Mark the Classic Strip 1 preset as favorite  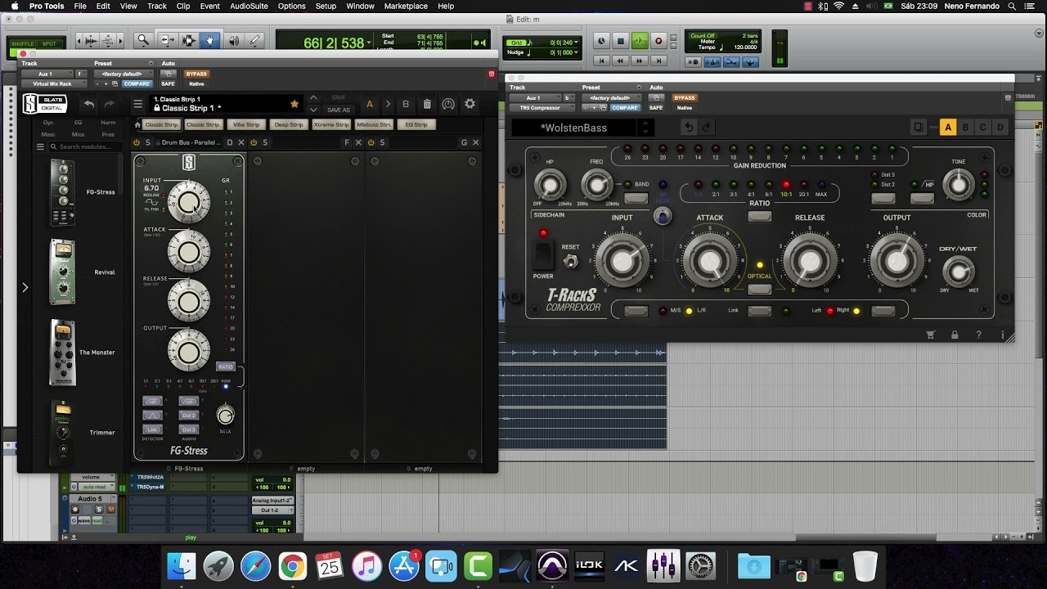pyautogui.click(x=294, y=104)
